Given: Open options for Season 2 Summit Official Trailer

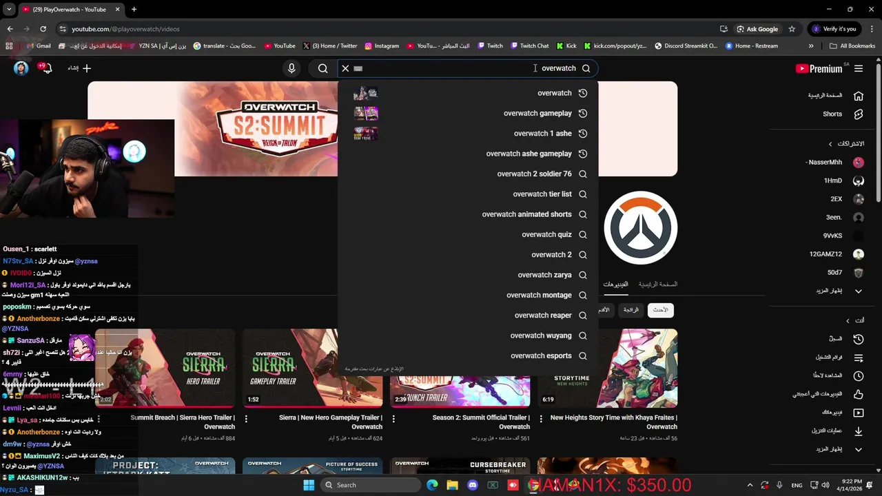Looking at the screenshot, I should [393, 418].
